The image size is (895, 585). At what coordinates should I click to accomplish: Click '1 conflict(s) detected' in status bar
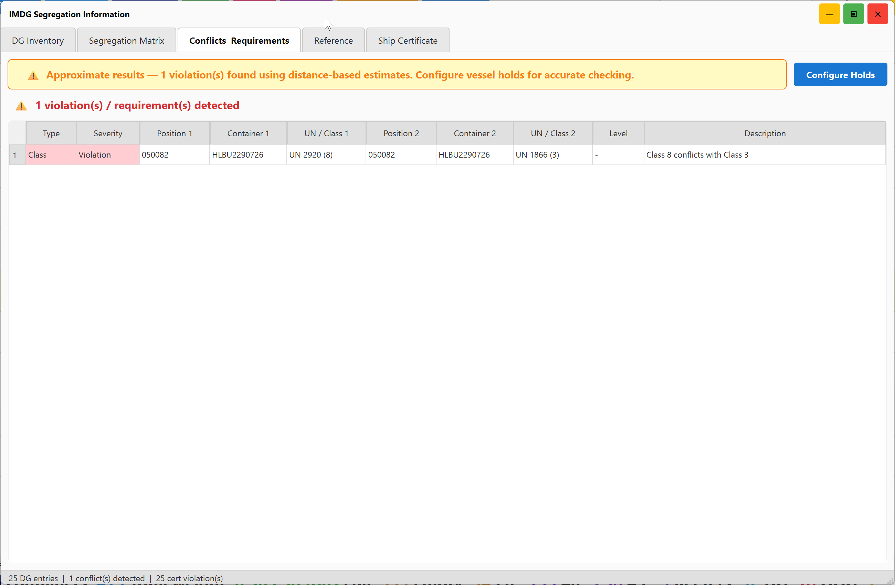pyautogui.click(x=107, y=578)
